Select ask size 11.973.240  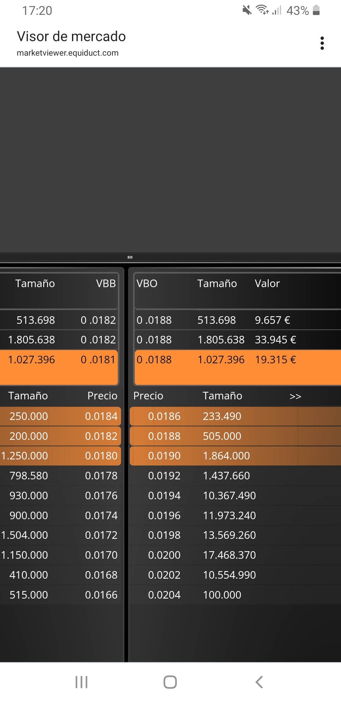pos(229,515)
